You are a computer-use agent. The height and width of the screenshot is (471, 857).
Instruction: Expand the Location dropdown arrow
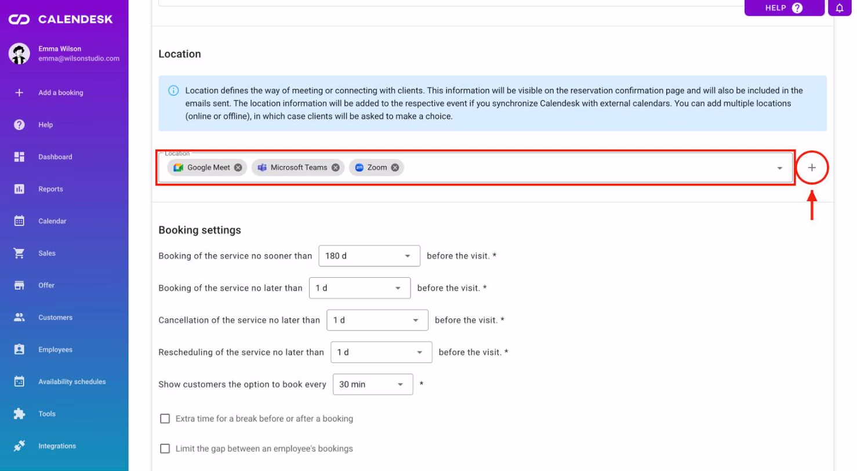click(x=780, y=168)
